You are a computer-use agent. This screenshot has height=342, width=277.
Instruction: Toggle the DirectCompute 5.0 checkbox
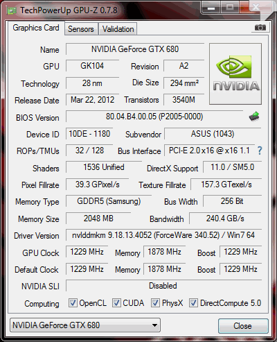(x=193, y=302)
